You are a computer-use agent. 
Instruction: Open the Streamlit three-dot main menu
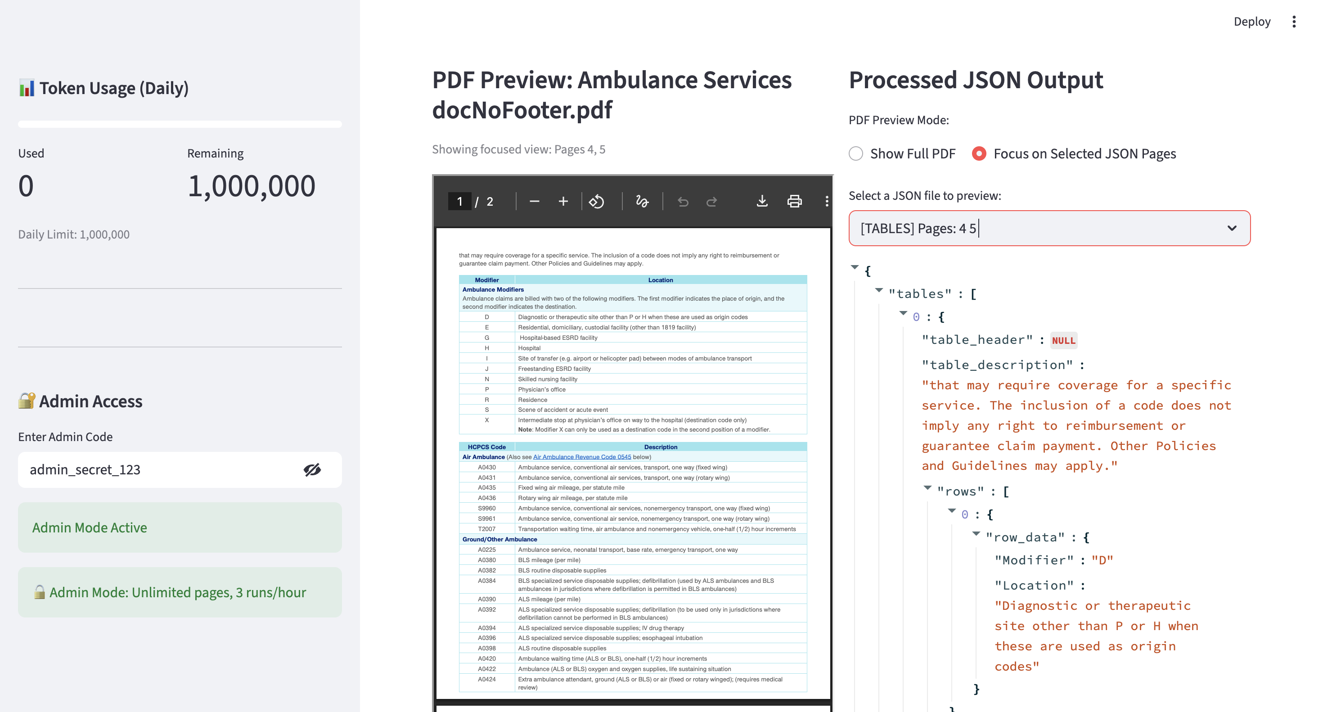(1294, 22)
